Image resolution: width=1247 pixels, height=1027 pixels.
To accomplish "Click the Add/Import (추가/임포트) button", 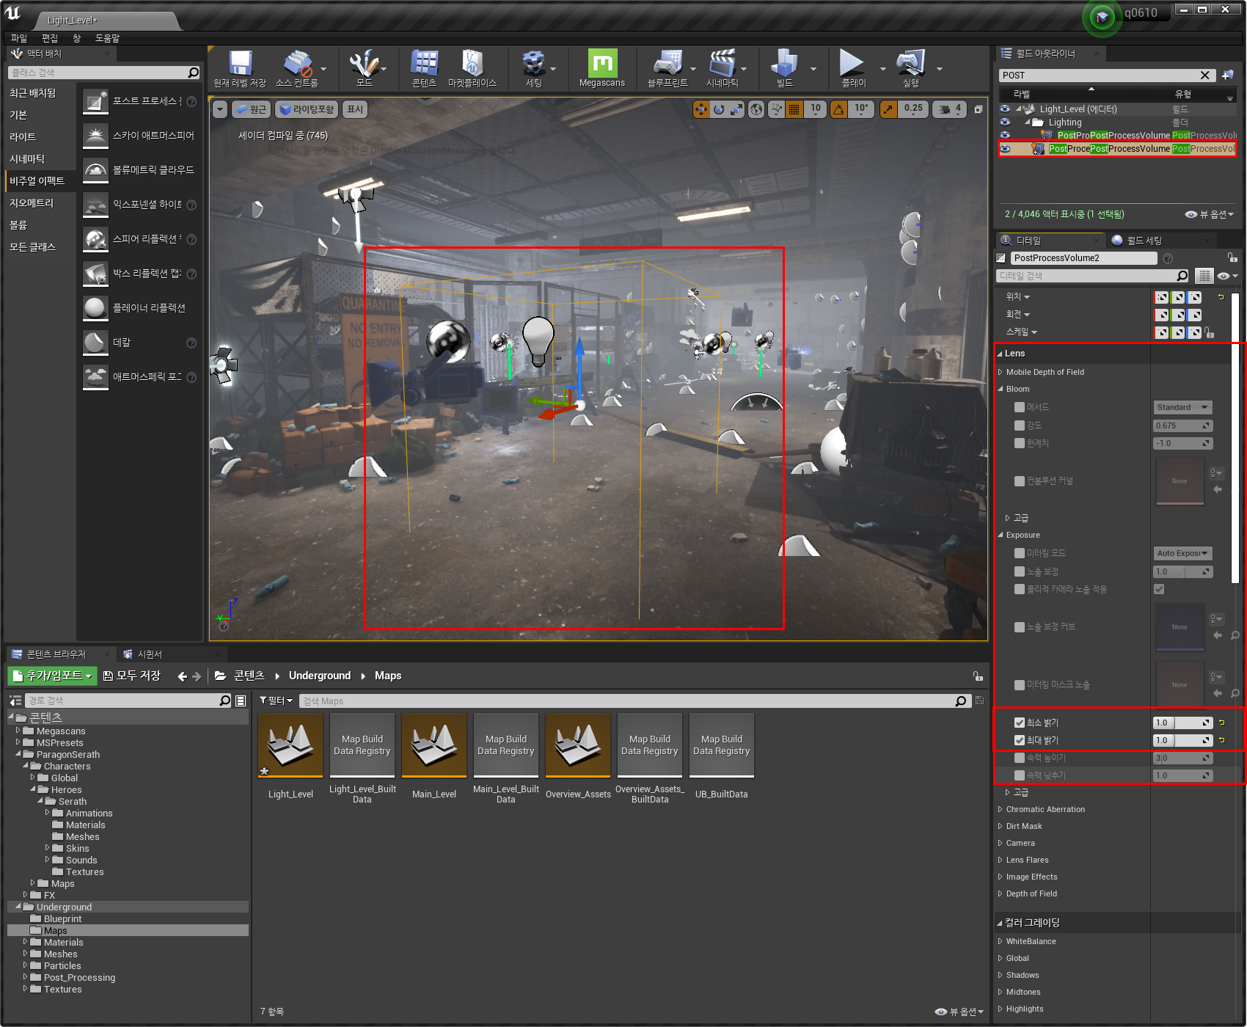I will [x=52, y=676].
